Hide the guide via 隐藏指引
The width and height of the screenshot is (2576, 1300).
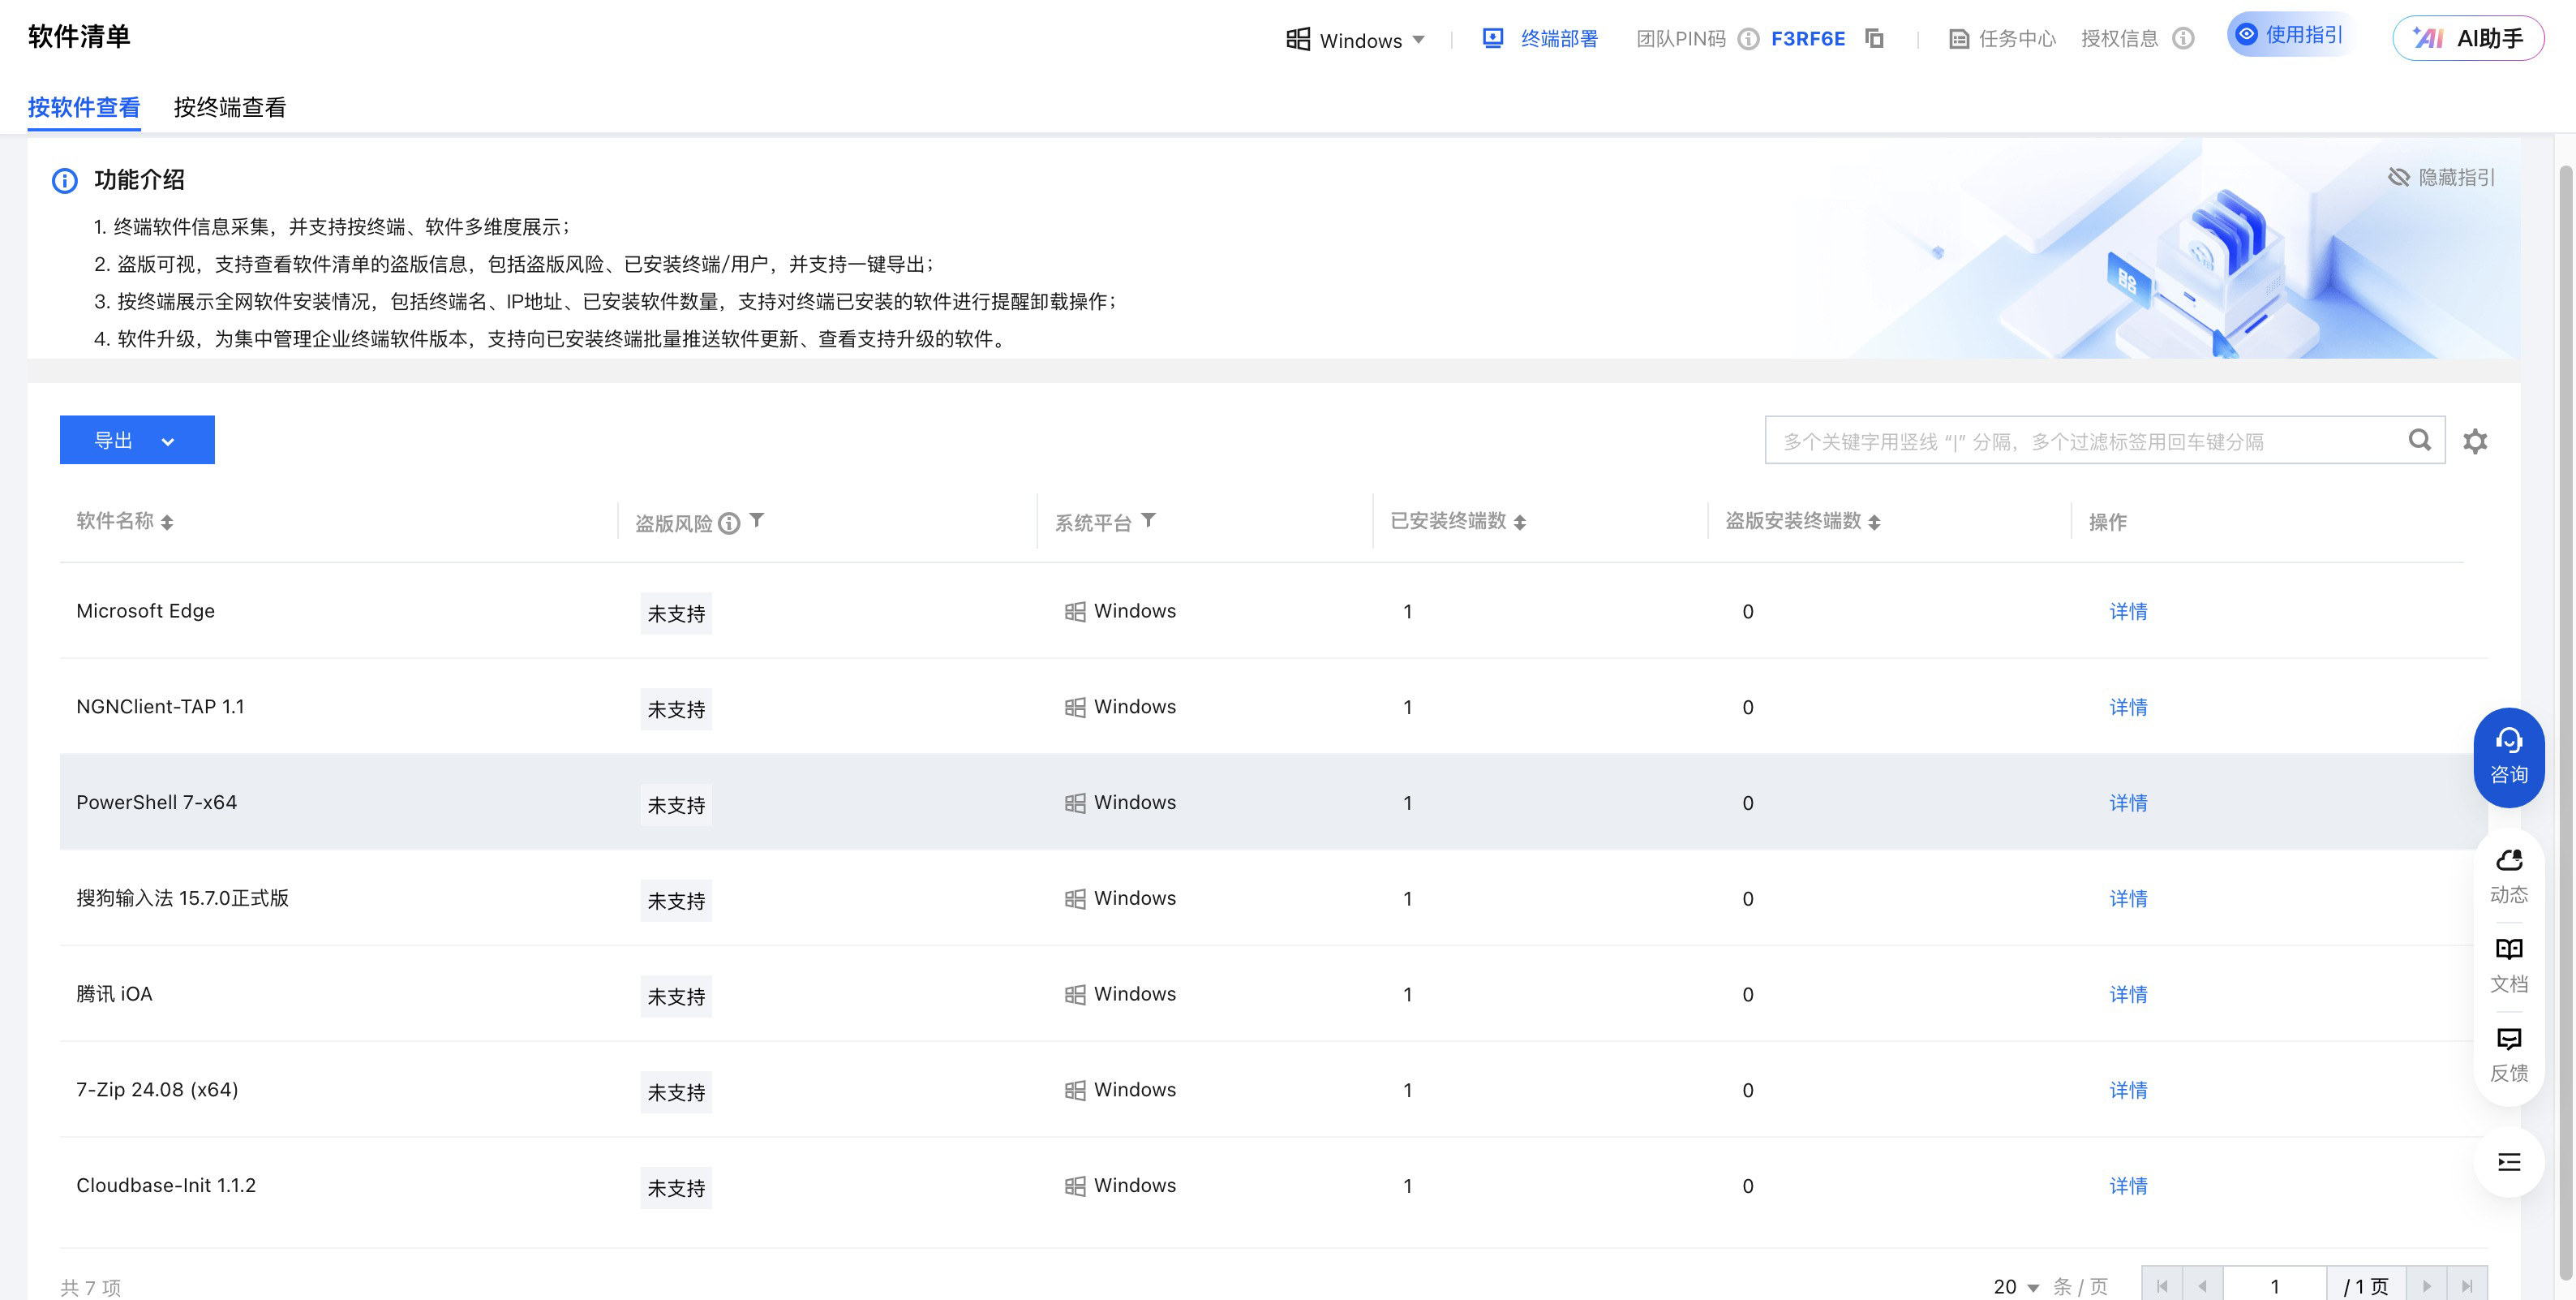(x=2441, y=177)
